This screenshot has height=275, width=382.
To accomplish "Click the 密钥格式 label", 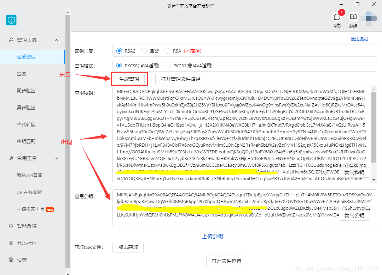I will (x=85, y=66).
